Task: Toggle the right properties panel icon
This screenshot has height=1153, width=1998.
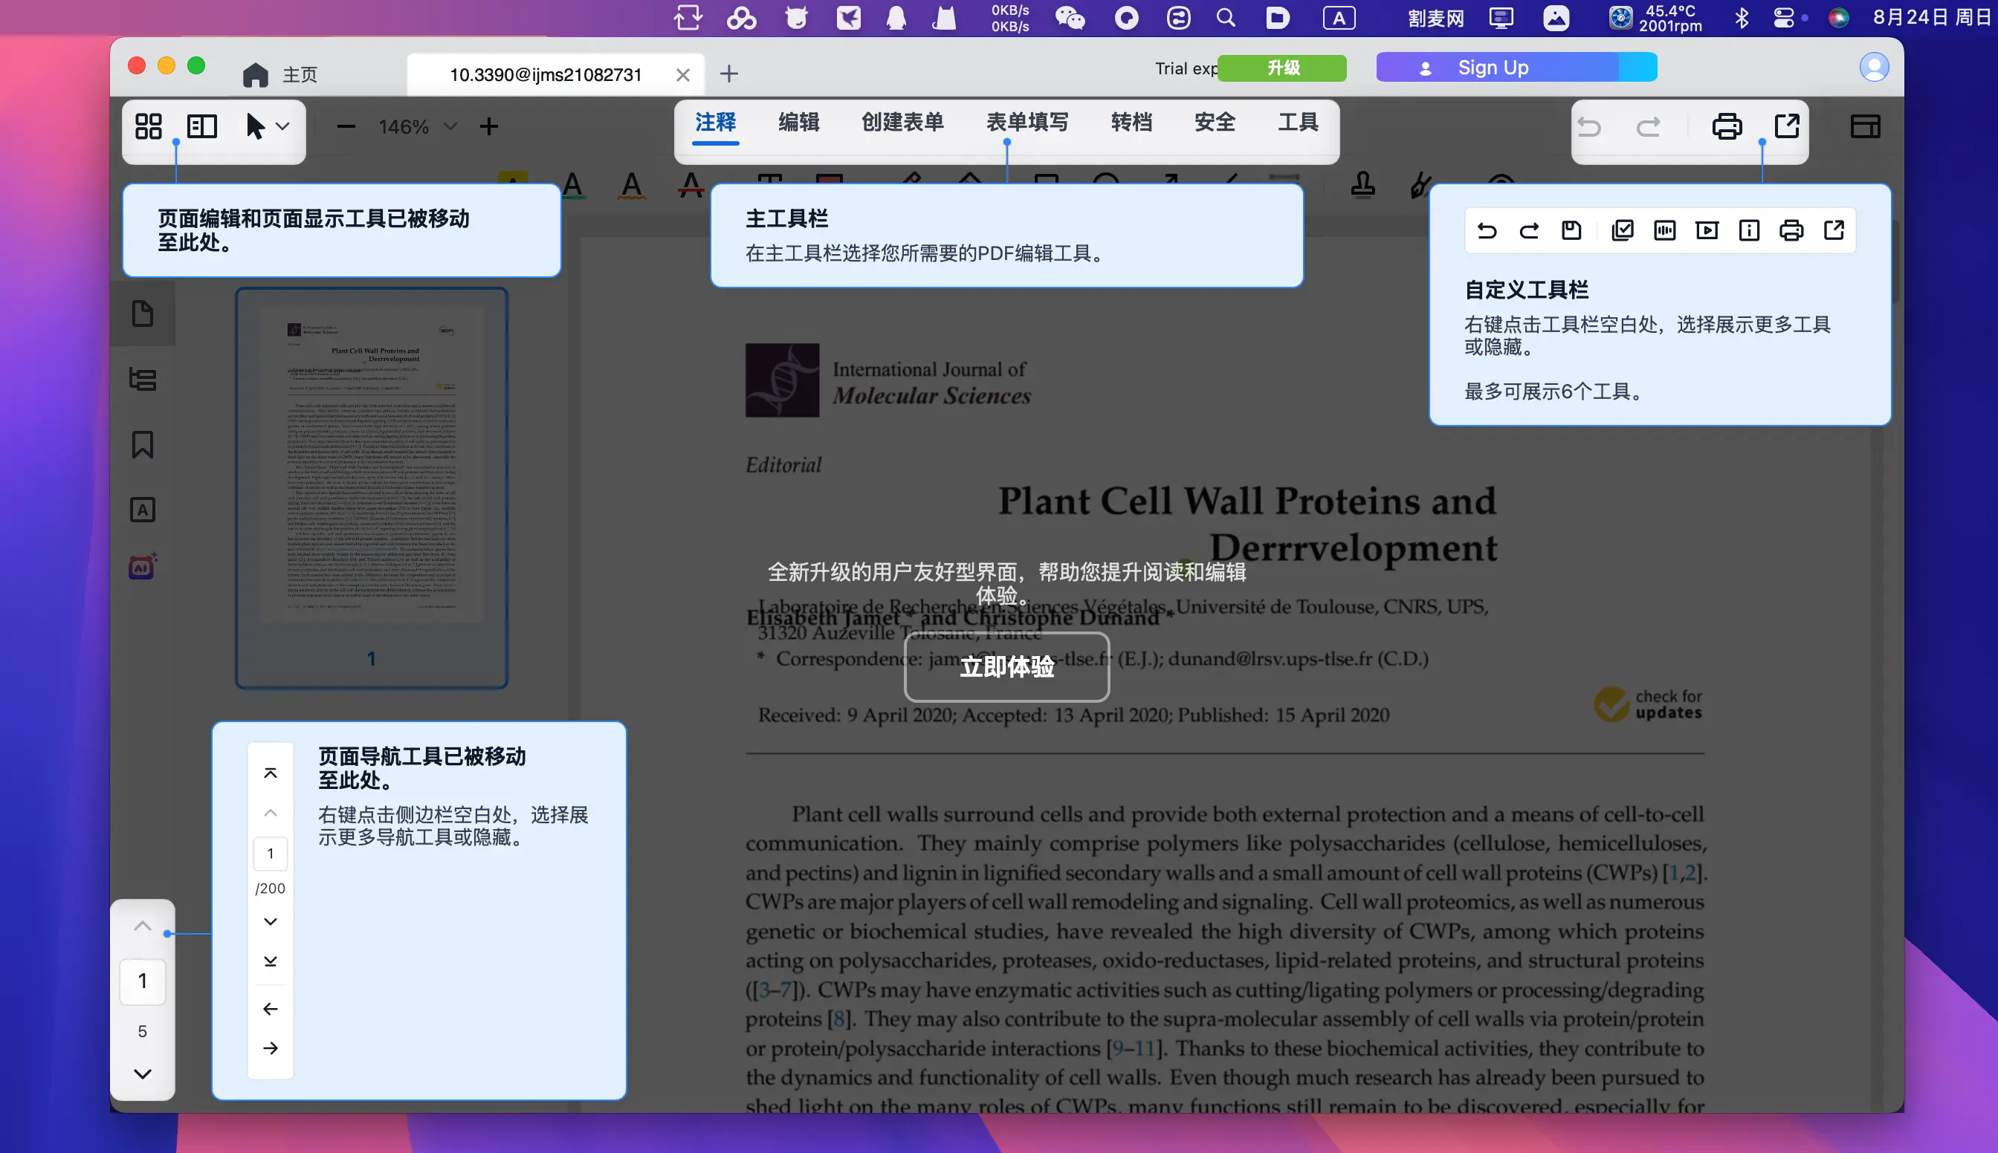Action: tap(1865, 127)
